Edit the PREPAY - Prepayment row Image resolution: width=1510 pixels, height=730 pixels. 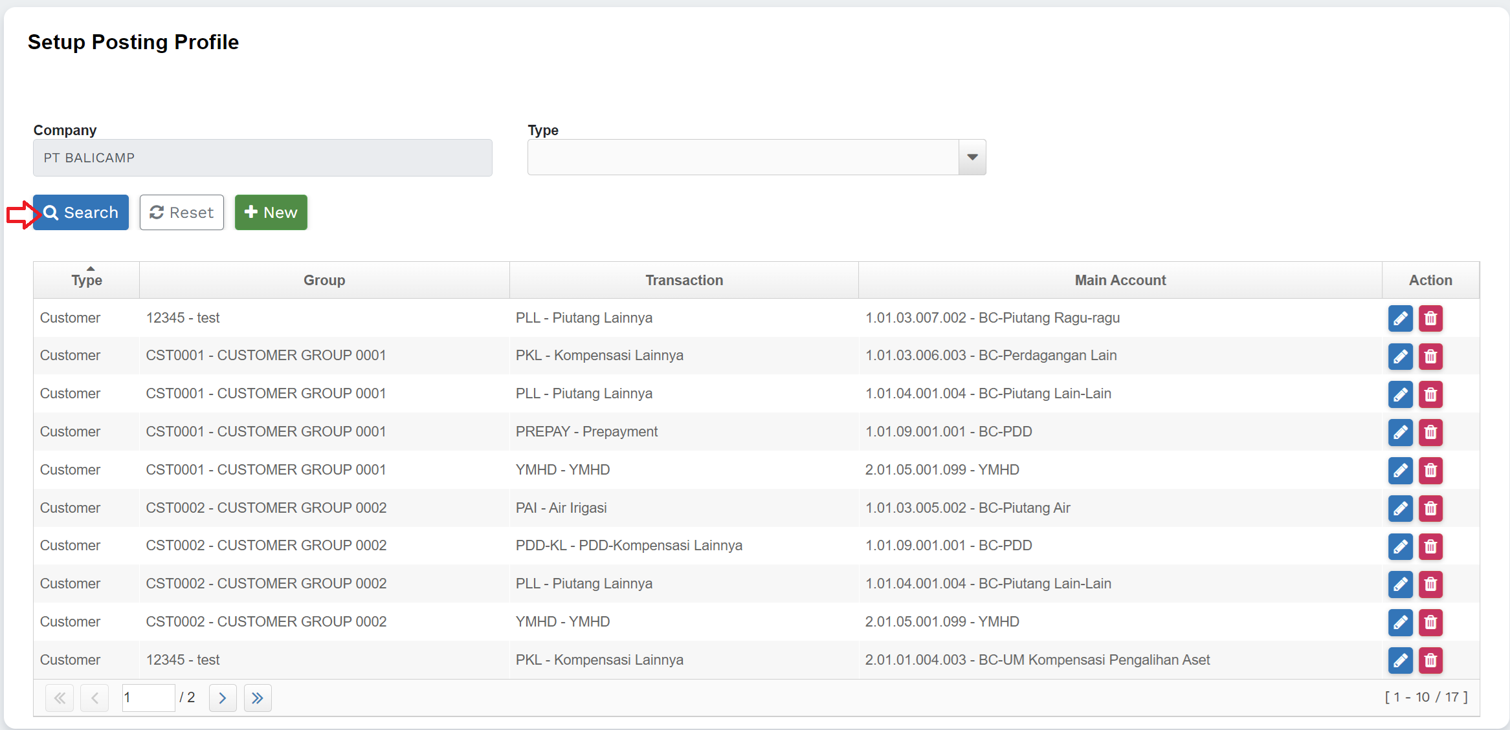[x=1400, y=432]
